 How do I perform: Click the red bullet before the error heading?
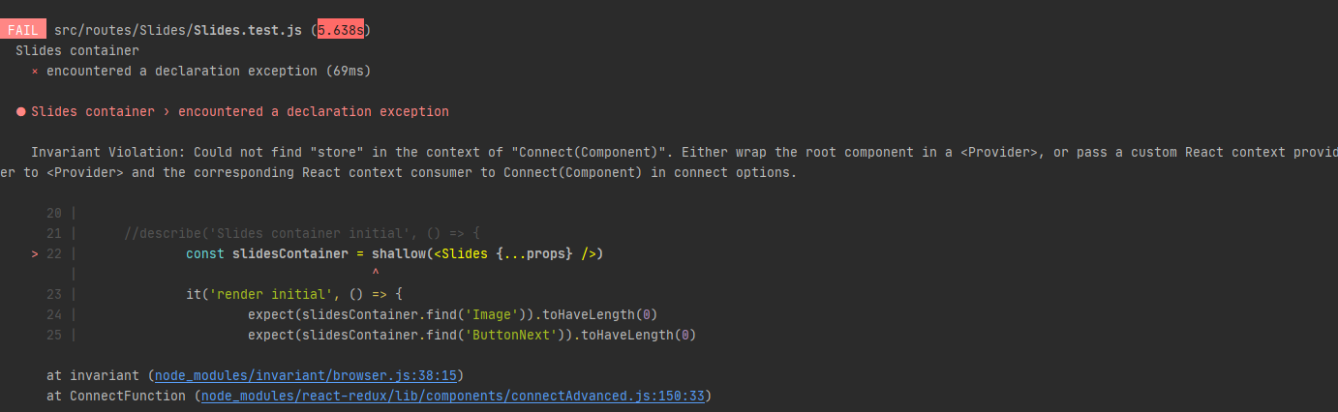pos(20,112)
